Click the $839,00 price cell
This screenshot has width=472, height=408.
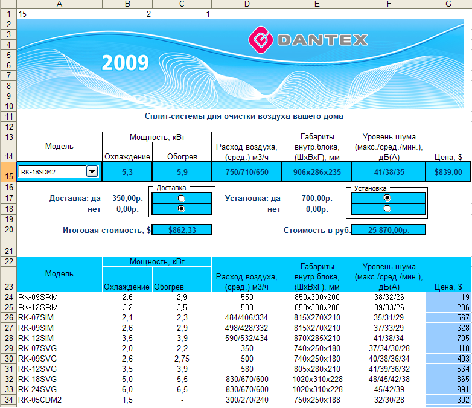[448, 172]
